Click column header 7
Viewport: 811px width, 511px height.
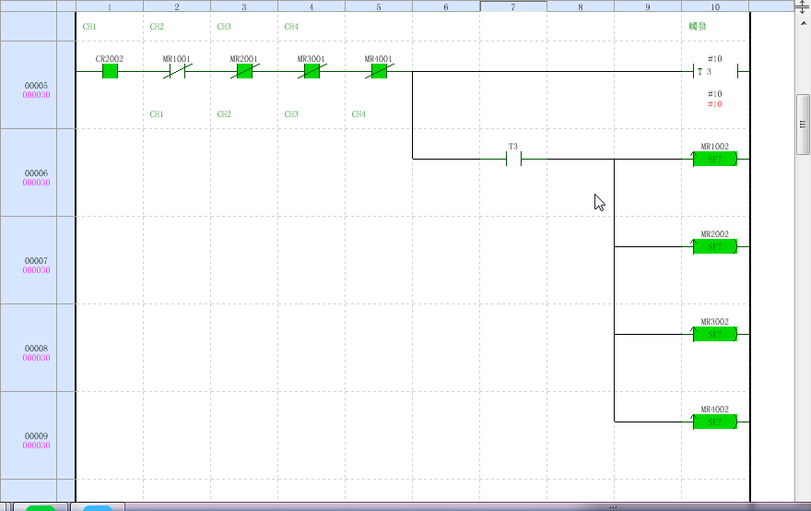(x=513, y=6)
